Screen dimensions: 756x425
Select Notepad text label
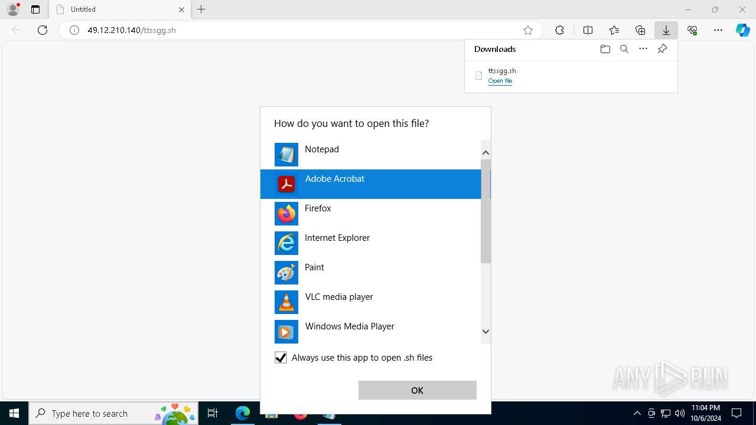pyautogui.click(x=322, y=149)
